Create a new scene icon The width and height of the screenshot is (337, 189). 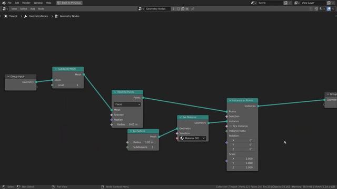[x=285, y=3]
